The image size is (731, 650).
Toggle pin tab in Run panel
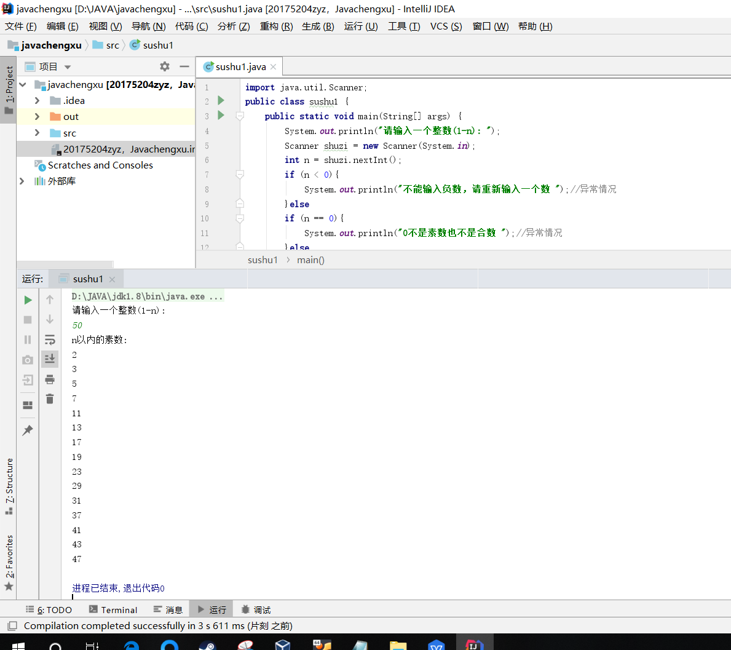click(28, 430)
